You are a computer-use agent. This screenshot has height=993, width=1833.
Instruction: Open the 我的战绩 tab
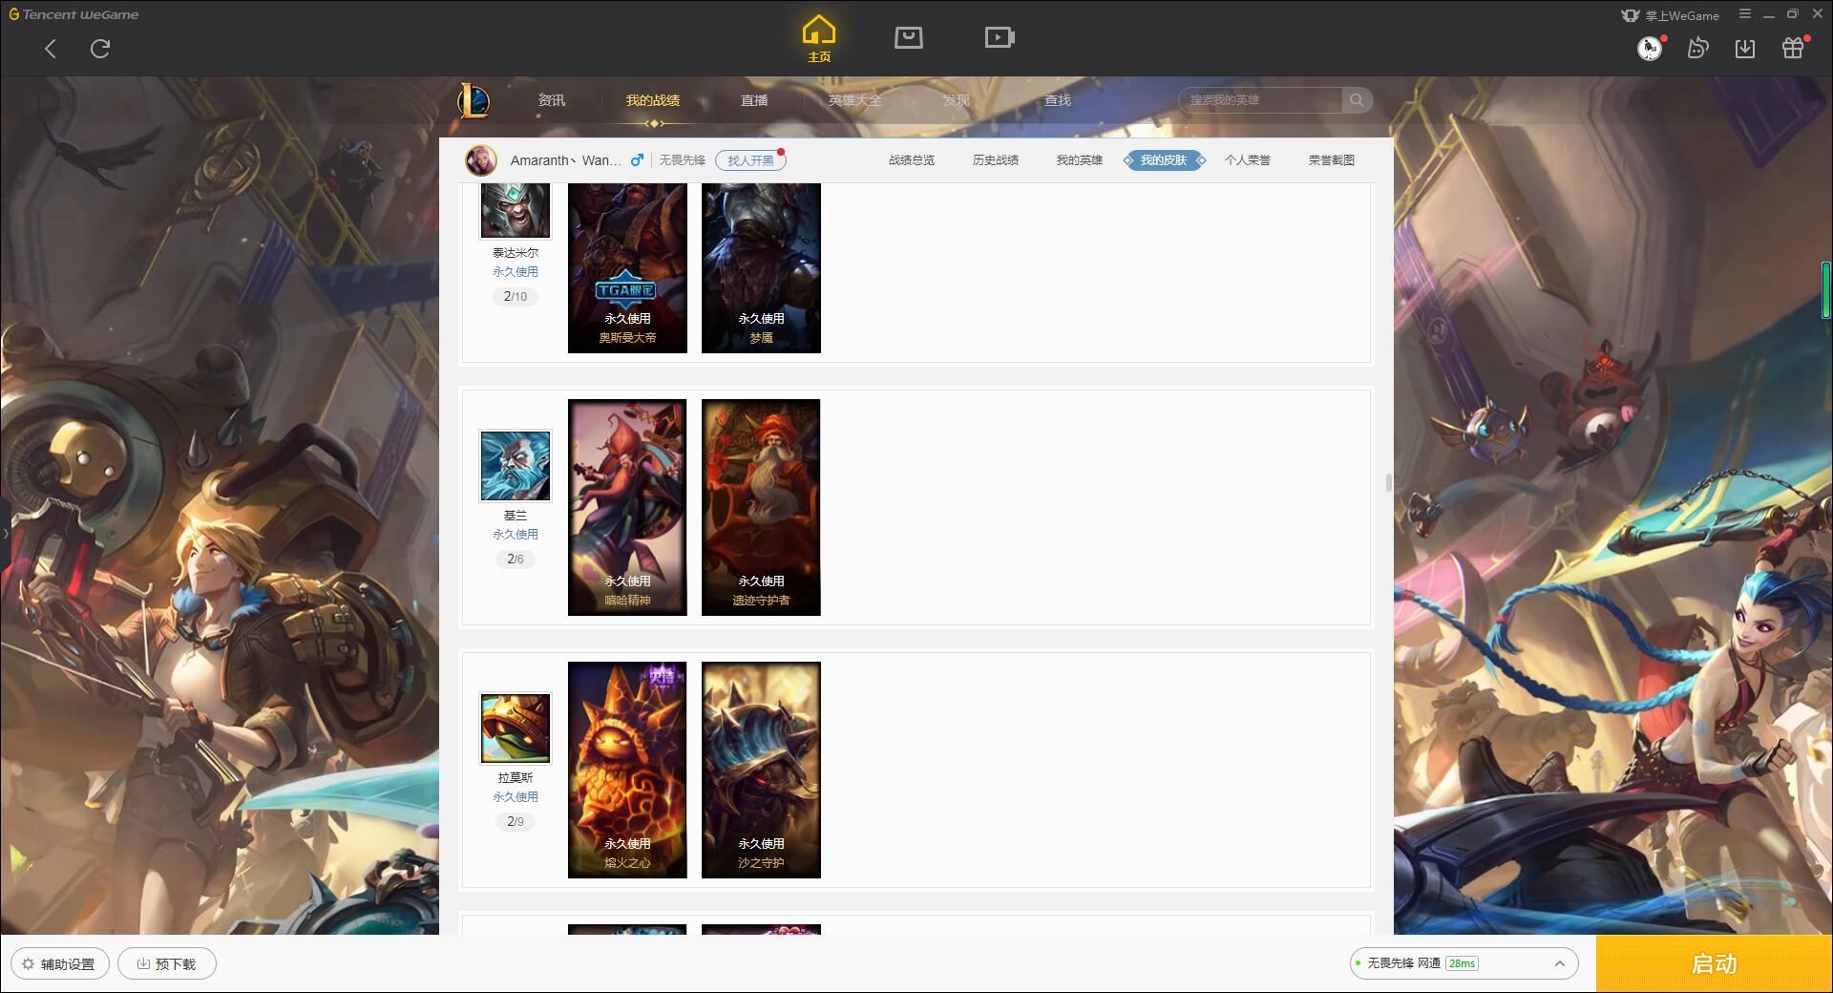pos(653,100)
